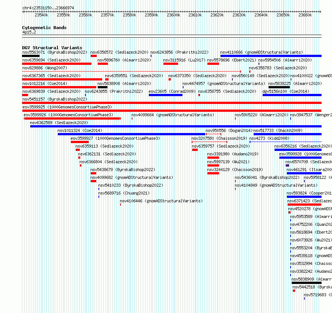The height and width of the screenshot is (313, 332).
Task: Open nsv1011324 (Coe2014) variant
Action: [x=80, y=130]
